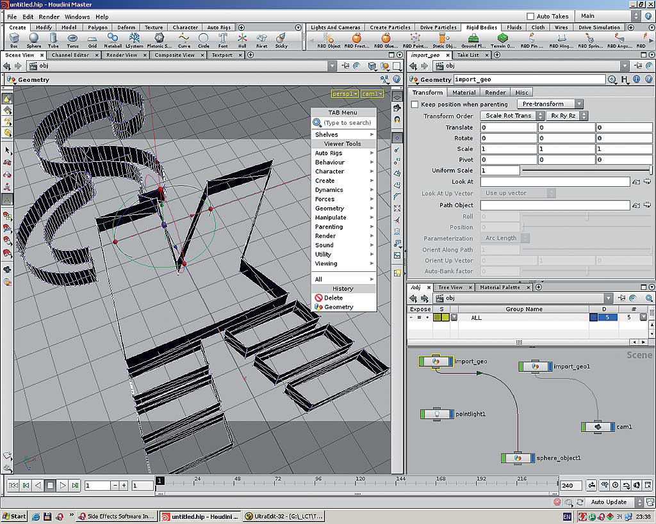The width and height of the screenshot is (656, 524).
Task: Choose the Rivet shelf tool
Action: (261, 40)
